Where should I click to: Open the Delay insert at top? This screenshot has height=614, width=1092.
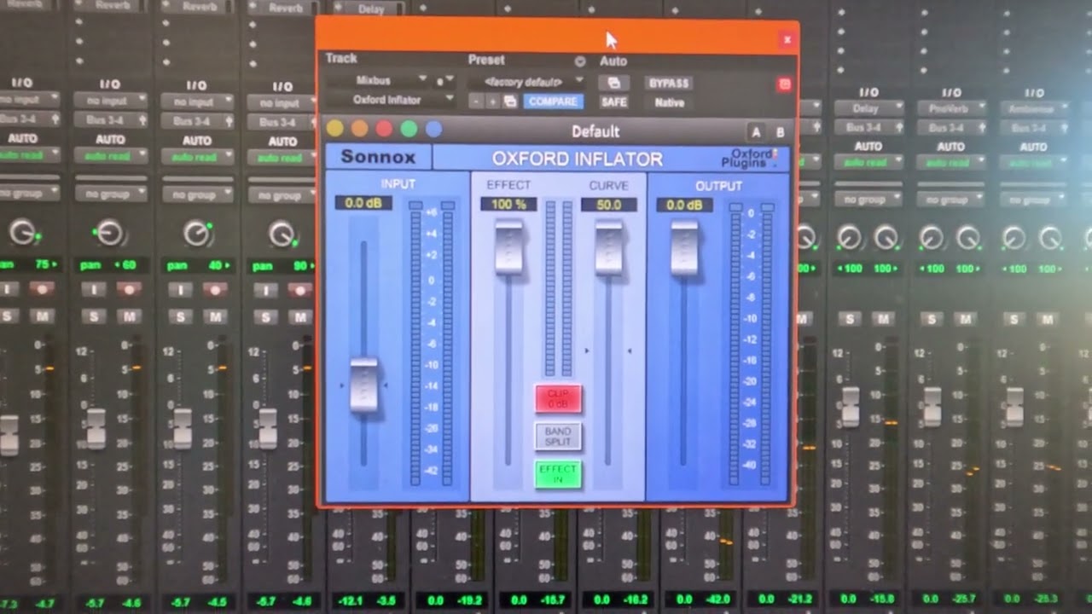pyautogui.click(x=369, y=9)
